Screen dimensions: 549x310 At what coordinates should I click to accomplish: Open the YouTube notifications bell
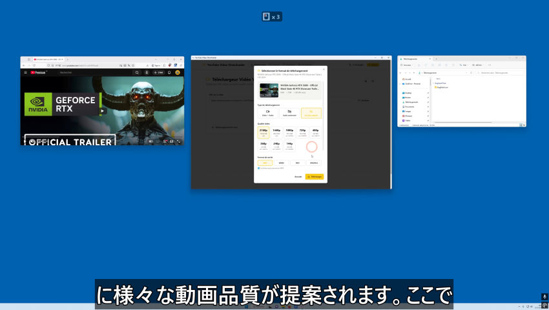pos(169,72)
